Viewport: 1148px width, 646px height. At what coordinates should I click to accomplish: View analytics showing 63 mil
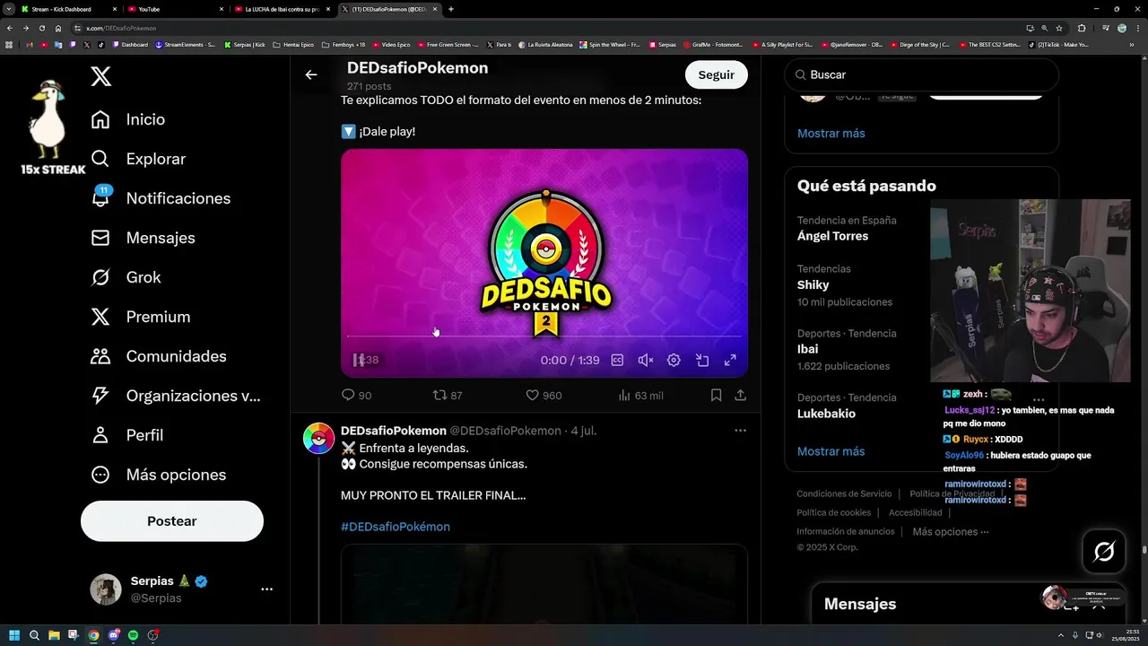(x=640, y=395)
